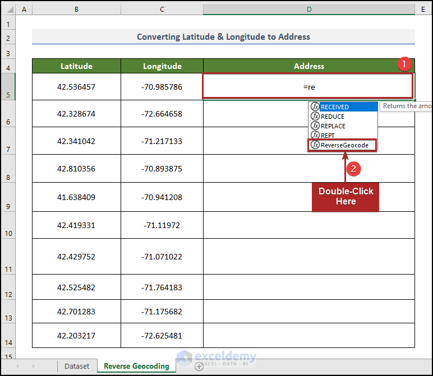
Task: Select latitude cell 42.203217
Action: (76, 336)
